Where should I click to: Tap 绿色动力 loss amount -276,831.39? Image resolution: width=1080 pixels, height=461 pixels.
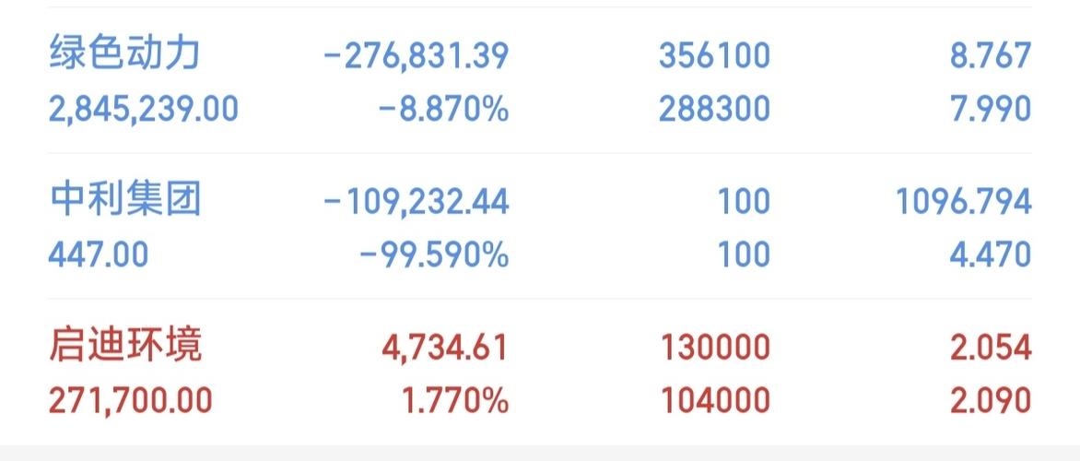click(x=416, y=56)
